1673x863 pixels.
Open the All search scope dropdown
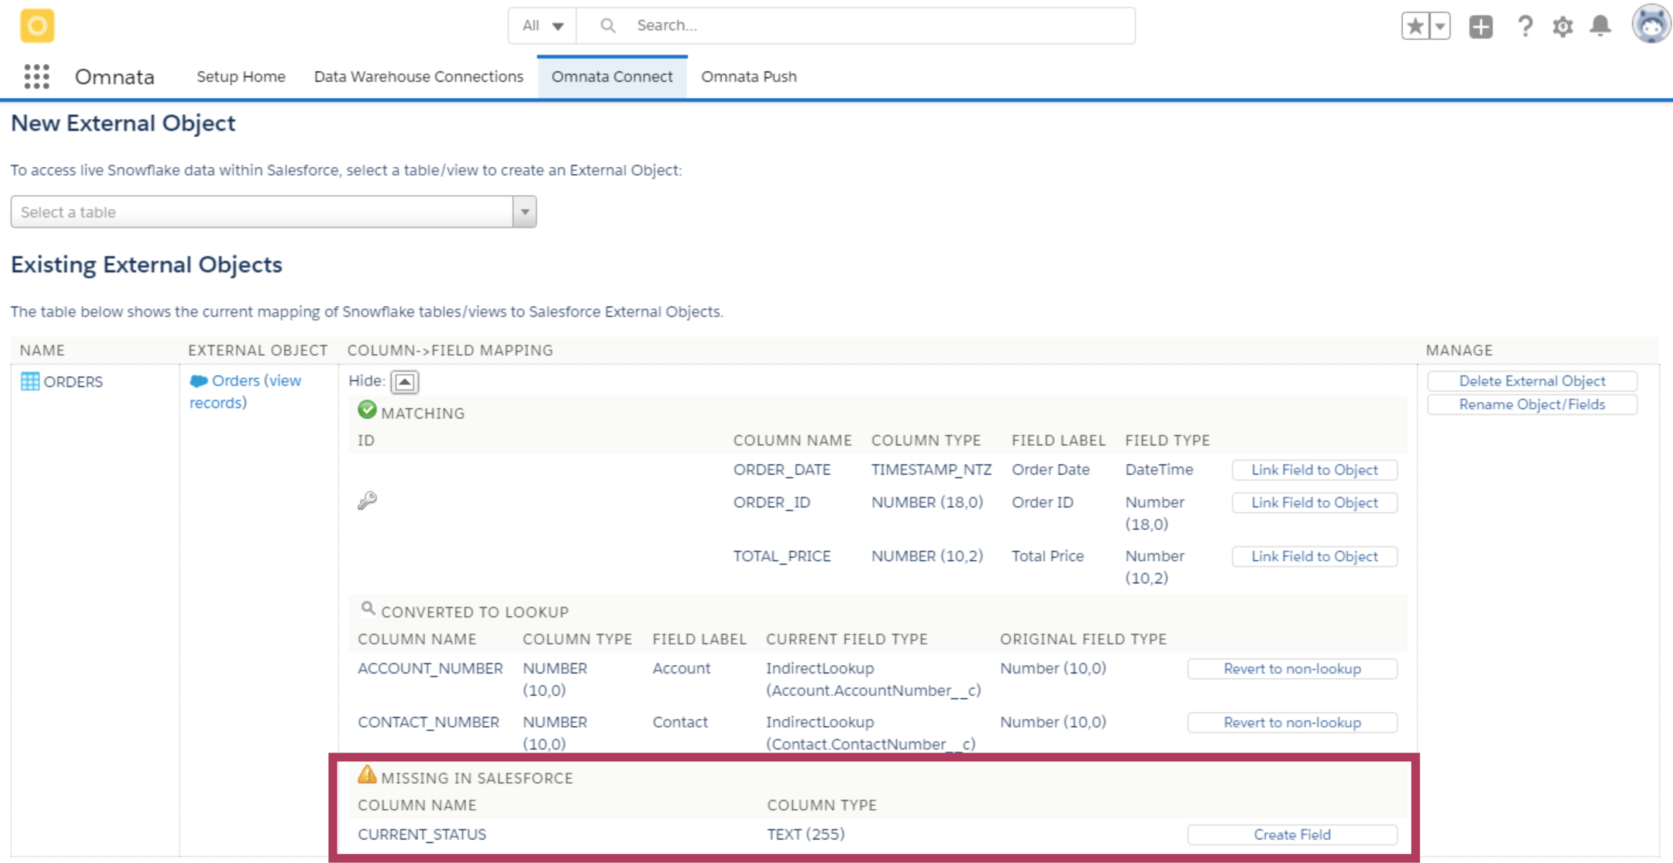click(542, 25)
